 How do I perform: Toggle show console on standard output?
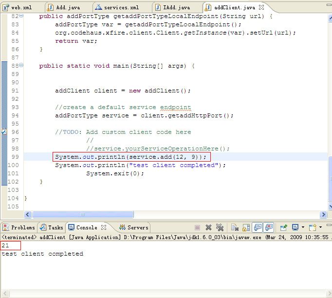(x=257, y=228)
